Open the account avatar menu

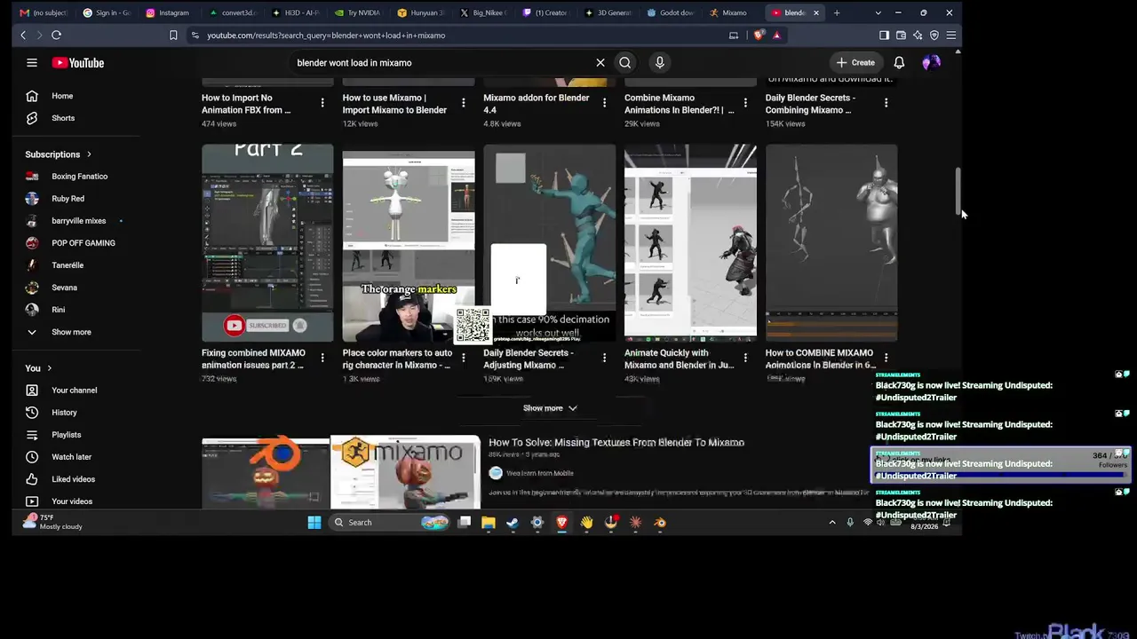pos(931,63)
